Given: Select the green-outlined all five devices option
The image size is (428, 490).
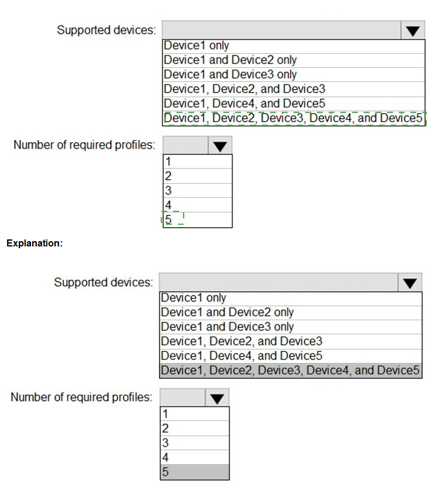Looking at the screenshot, I should pos(292,118).
